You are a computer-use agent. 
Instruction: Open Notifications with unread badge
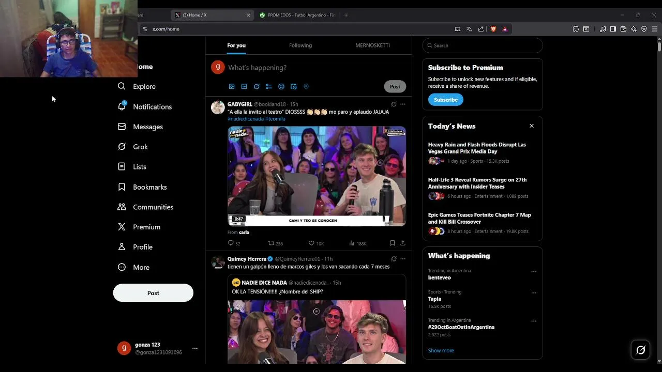click(x=145, y=106)
